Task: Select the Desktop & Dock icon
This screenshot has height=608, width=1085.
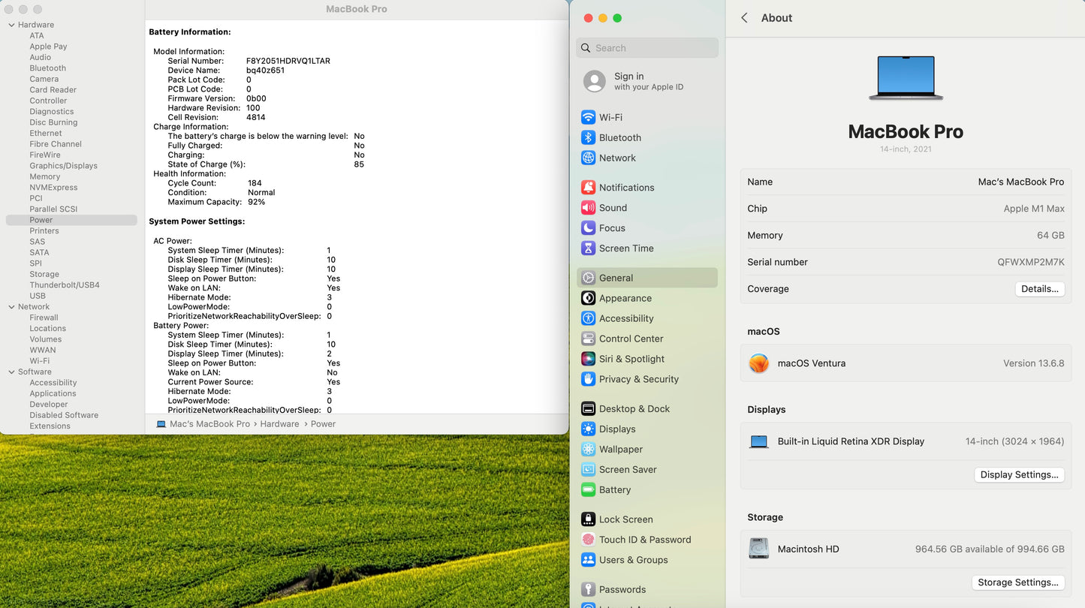Action: 589,409
